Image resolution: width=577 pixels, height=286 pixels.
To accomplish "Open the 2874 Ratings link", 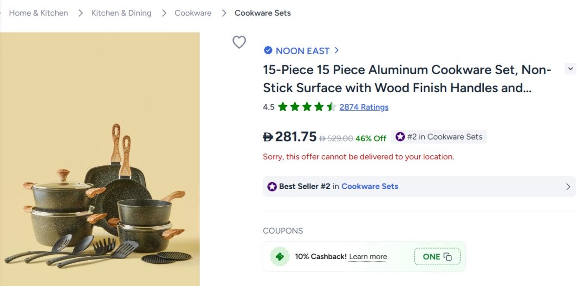I will click(x=364, y=107).
